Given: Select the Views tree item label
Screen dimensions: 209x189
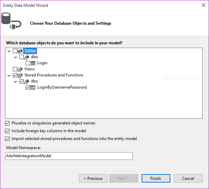Looking at the screenshot, I should coord(29,69).
